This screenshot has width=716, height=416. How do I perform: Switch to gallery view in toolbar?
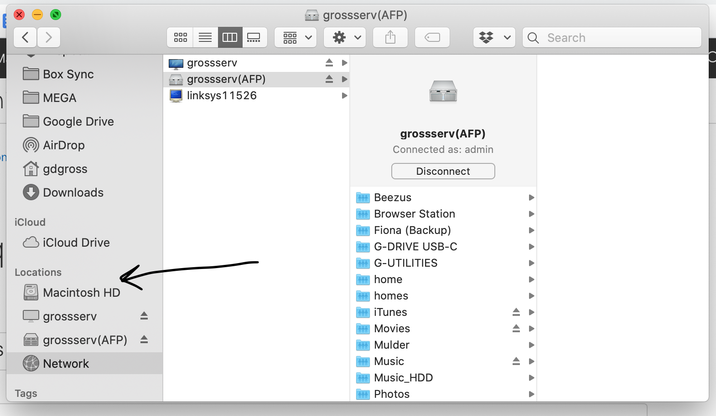254,37
